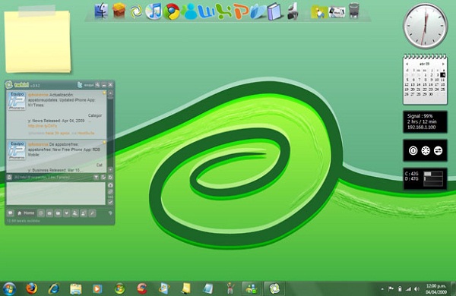Image resolution: width=456 pixels, height=296 pixels.
Task: Click the Twitter bird account icon in twhirl
Action: click(x=80, y=85)
